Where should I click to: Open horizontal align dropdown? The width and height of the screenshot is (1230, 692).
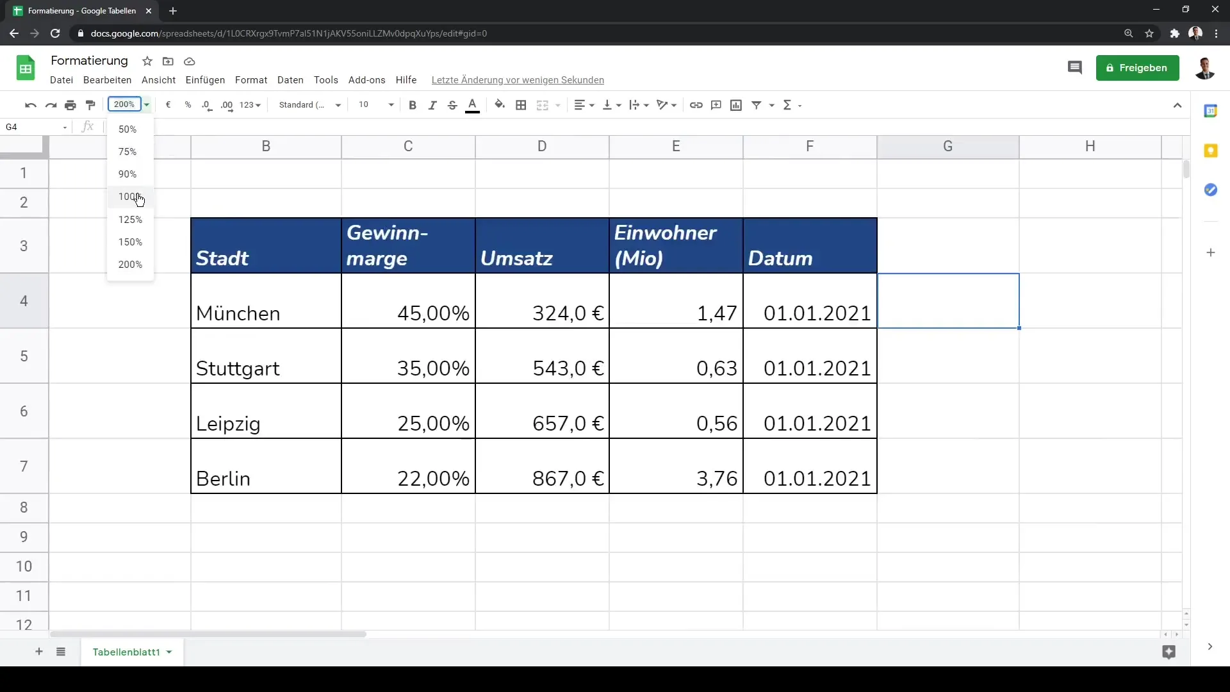pyautogui.click(x=584, y=105)
